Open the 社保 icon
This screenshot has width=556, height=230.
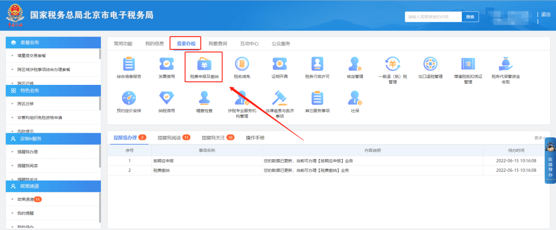(x=355, y=98)
